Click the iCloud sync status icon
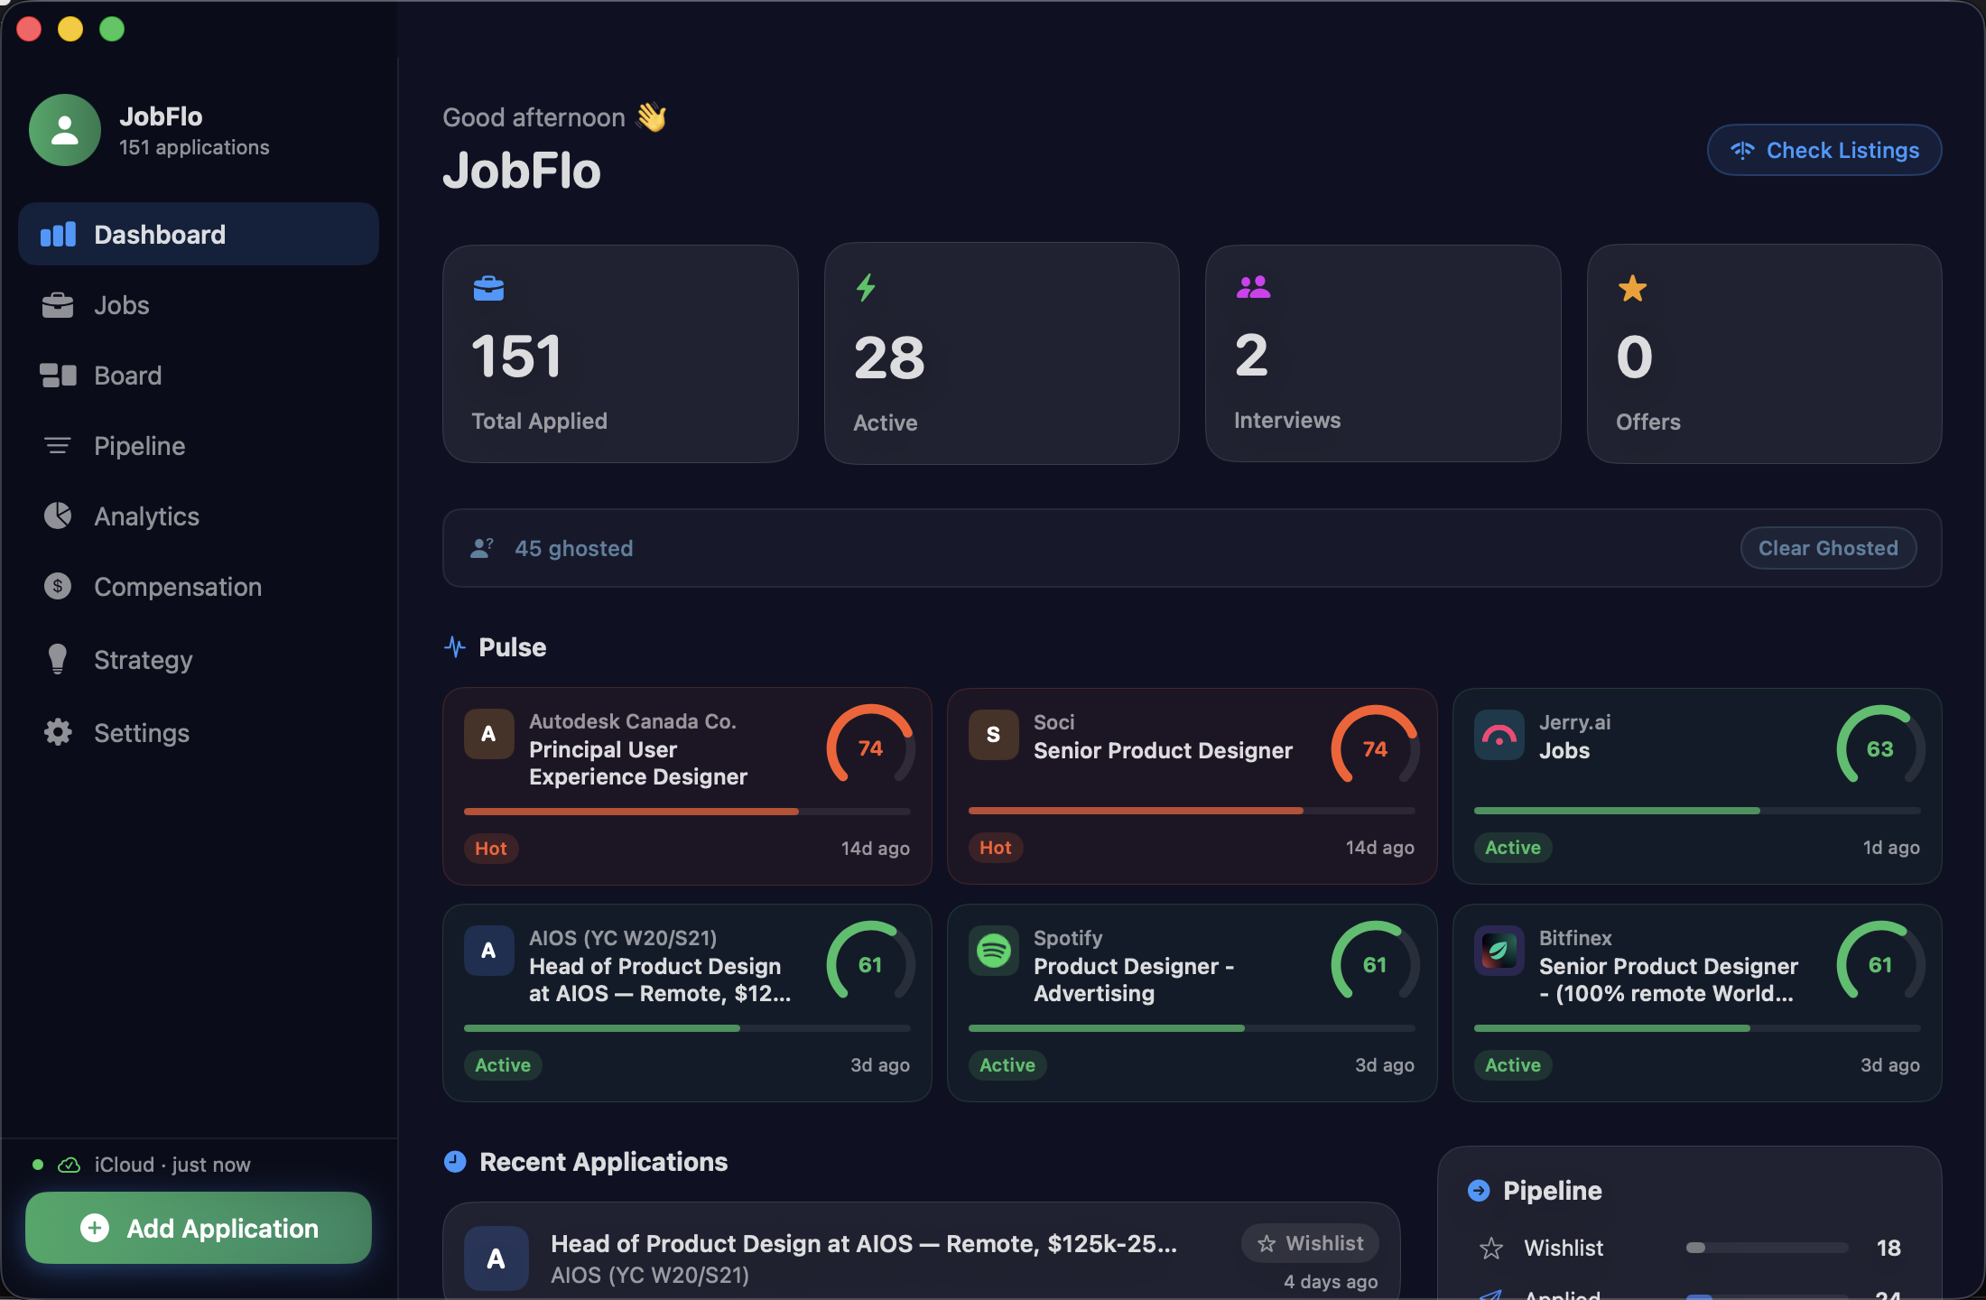 point(70,1165)
